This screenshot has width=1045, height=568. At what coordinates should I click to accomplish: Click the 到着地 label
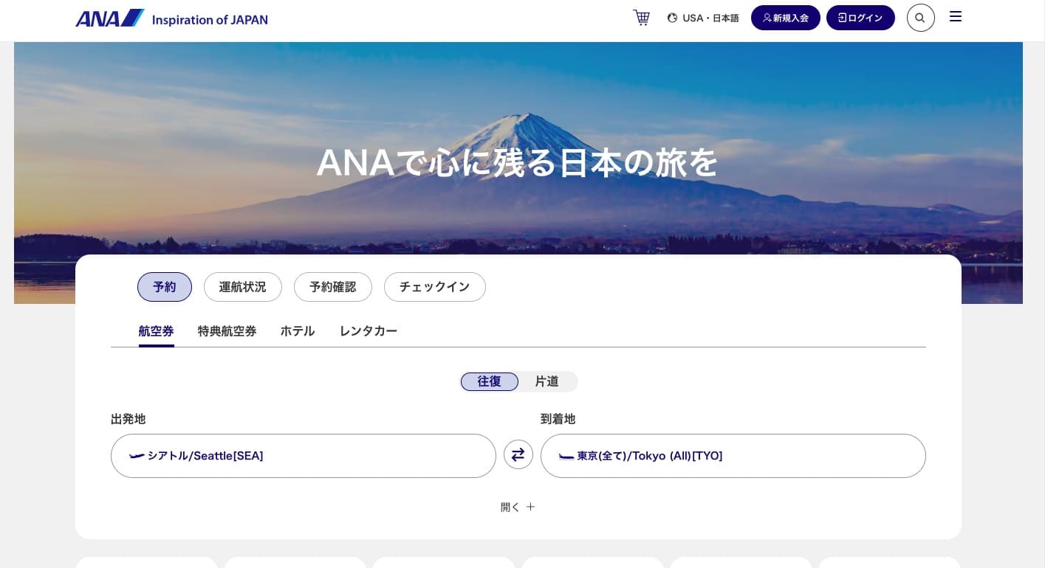[558, 419]
